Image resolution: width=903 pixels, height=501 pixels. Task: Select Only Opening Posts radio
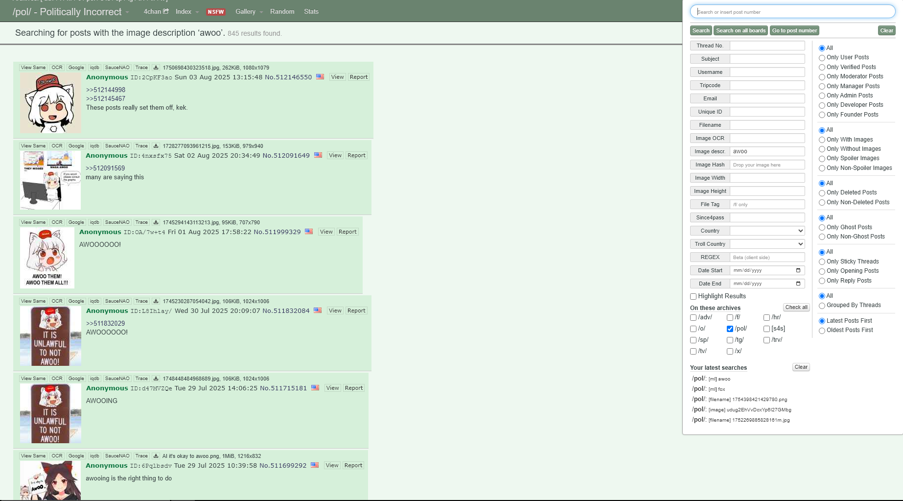click(822, 271)
